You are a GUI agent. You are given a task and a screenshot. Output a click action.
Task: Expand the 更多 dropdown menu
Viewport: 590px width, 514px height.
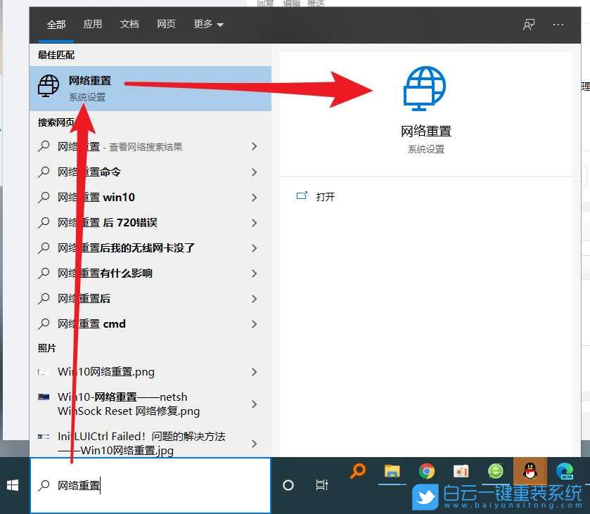[x=207, y=25]
